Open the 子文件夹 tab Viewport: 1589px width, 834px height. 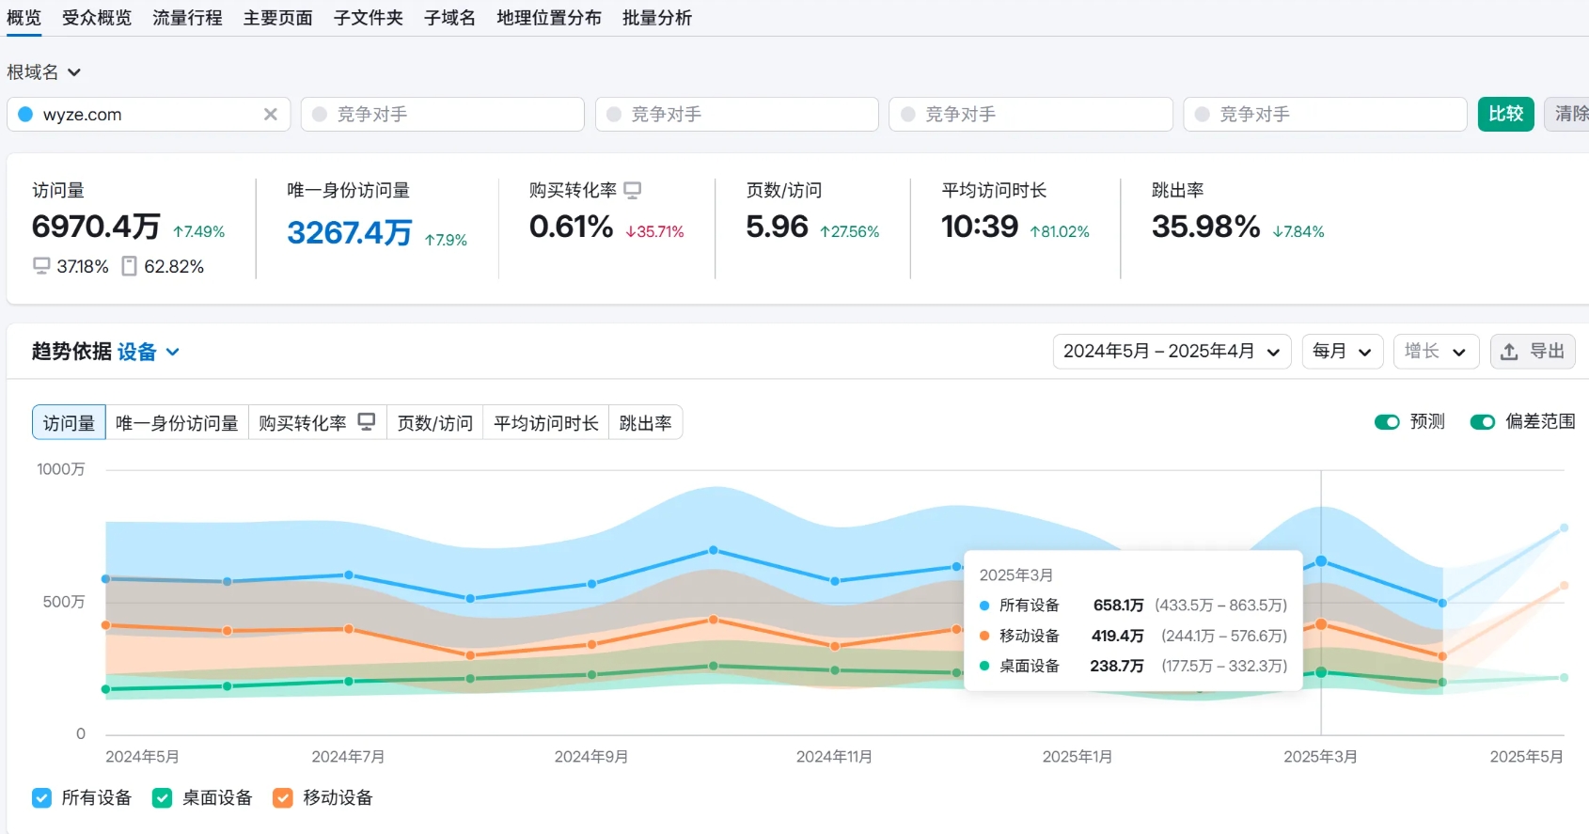[368, 18]
